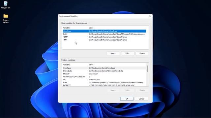Select the user Path variable row
Viewport: 211px width, 118px height.
105,34
